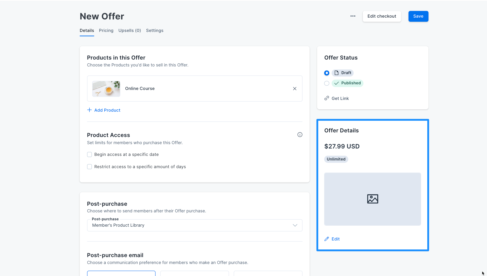
Task: Expand the Post-purchase dropdown chevron
Action: 295,225
